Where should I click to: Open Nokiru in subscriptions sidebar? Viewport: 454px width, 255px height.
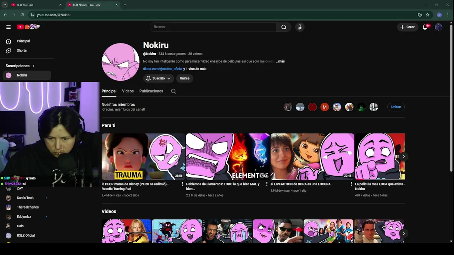click(27, 75)
